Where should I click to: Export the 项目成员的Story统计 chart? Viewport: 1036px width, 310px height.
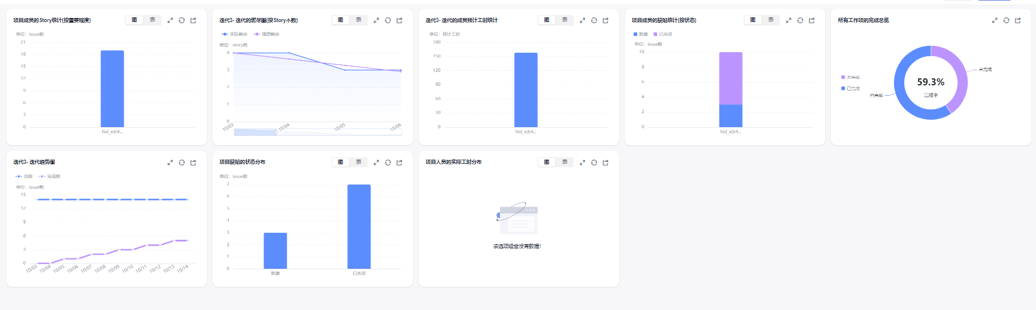pyautogui.click(x=193, y=20)
